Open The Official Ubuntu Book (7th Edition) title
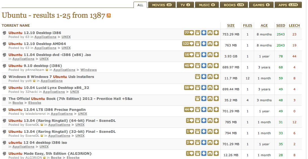 [70, 98]
